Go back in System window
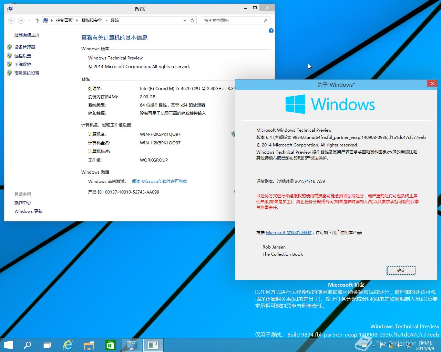This screenshot has width=441, height=352. click(11, 21)
